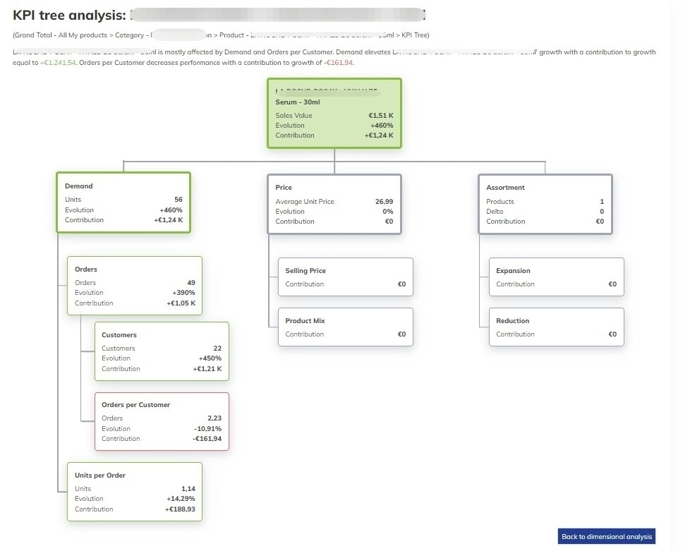Click Grand Total - All My products breadcrumb
The height and width of the screenshot is (551, 690).
coord(60,35)
